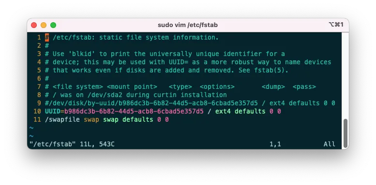Click the green zoom window button
Image resolution: width=376 pixels, height=185 pixels.
(x=53, y=25)
